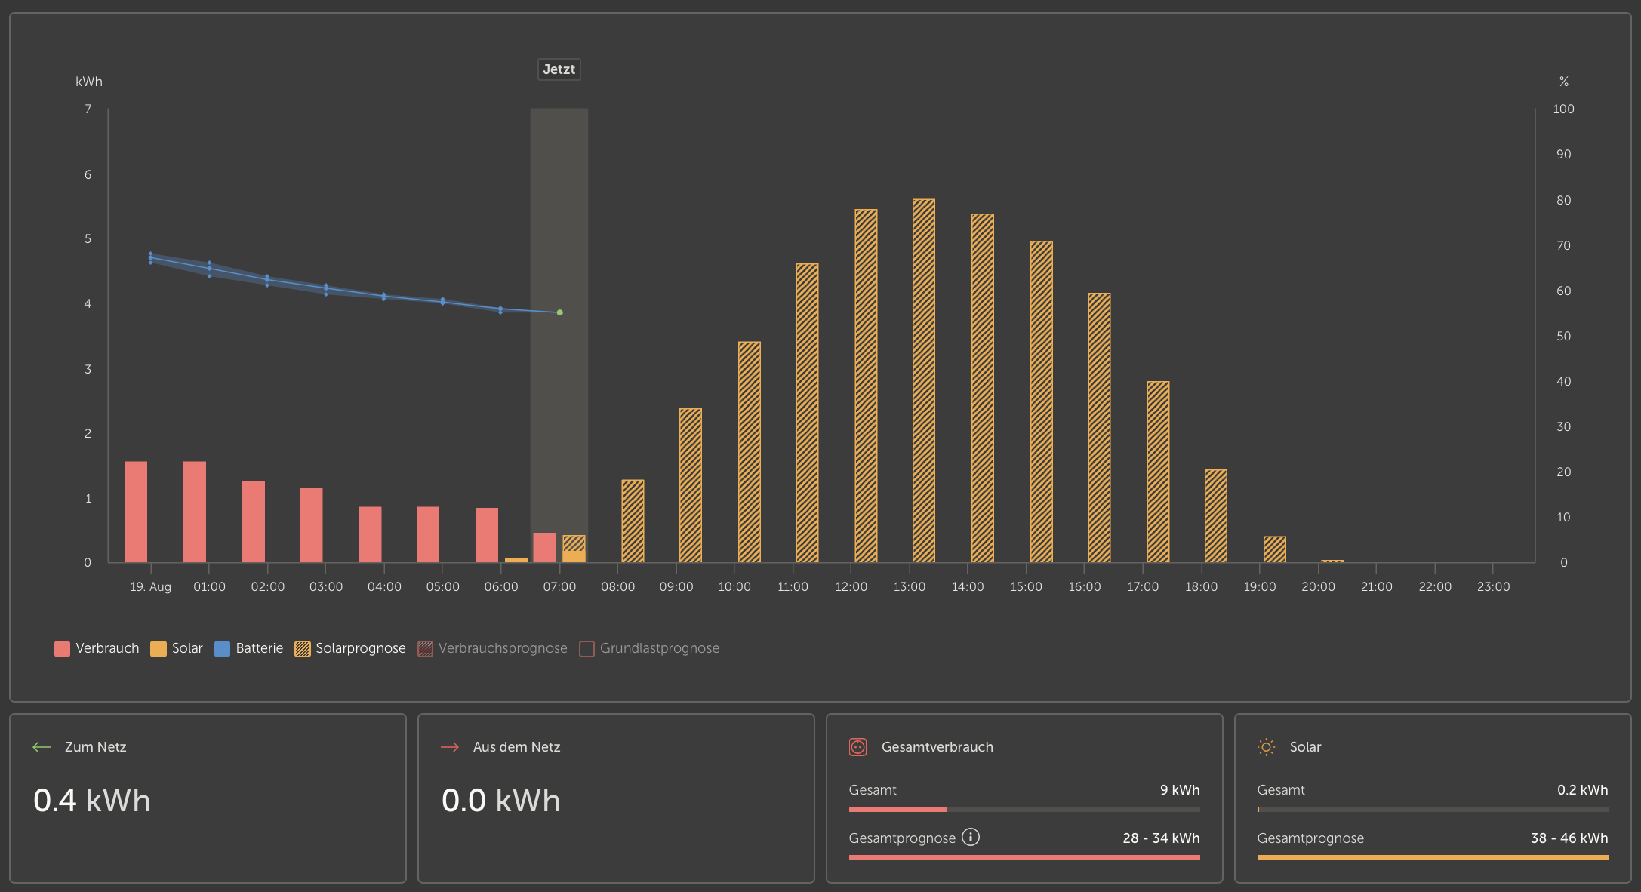The image size is (1641, 892).
Task: Click the "23:00" x-axis label
Action: pos(1494,586)
